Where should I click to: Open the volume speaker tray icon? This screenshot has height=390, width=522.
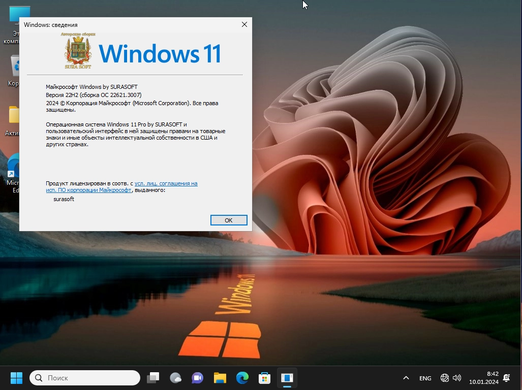457,378
